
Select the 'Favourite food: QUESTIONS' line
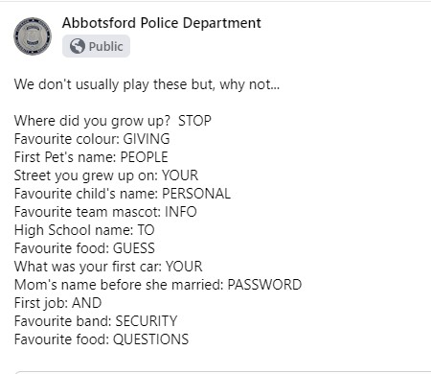(102, 339)
